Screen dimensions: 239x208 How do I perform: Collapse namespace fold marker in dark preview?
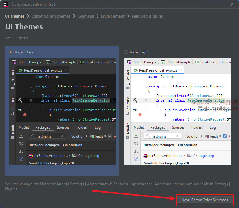[x=31, y=86]
